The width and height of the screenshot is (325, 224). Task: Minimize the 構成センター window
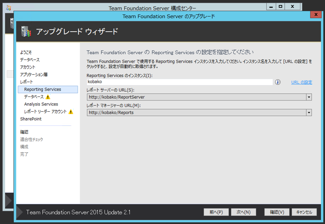271,7
